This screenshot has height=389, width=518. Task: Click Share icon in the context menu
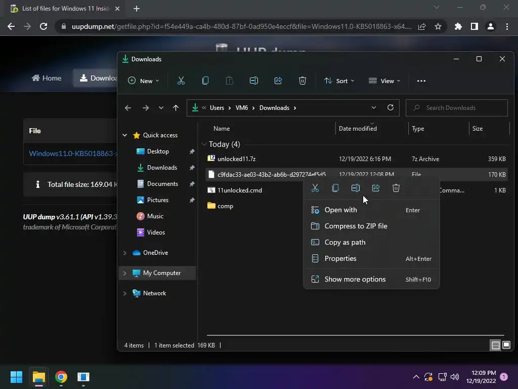tap(376, 188)
